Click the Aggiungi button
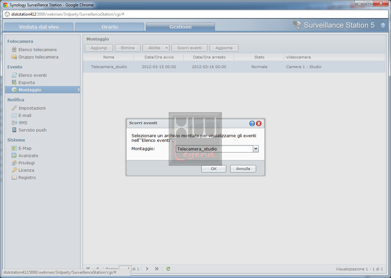 99,47
